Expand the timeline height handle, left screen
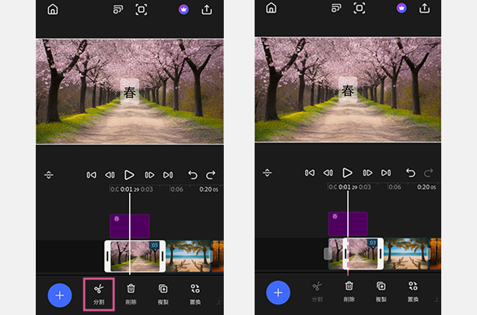This screenshot has width=477, height=315. [x=48, y=174]
